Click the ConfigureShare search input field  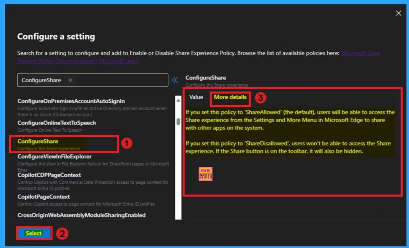click(x=93, y=80)
